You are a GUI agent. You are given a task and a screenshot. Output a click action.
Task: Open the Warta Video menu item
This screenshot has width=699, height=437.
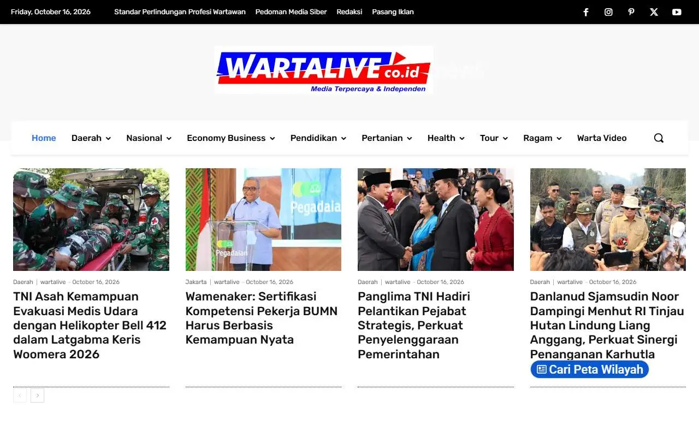pyautogui.click(x=602, y=138)
